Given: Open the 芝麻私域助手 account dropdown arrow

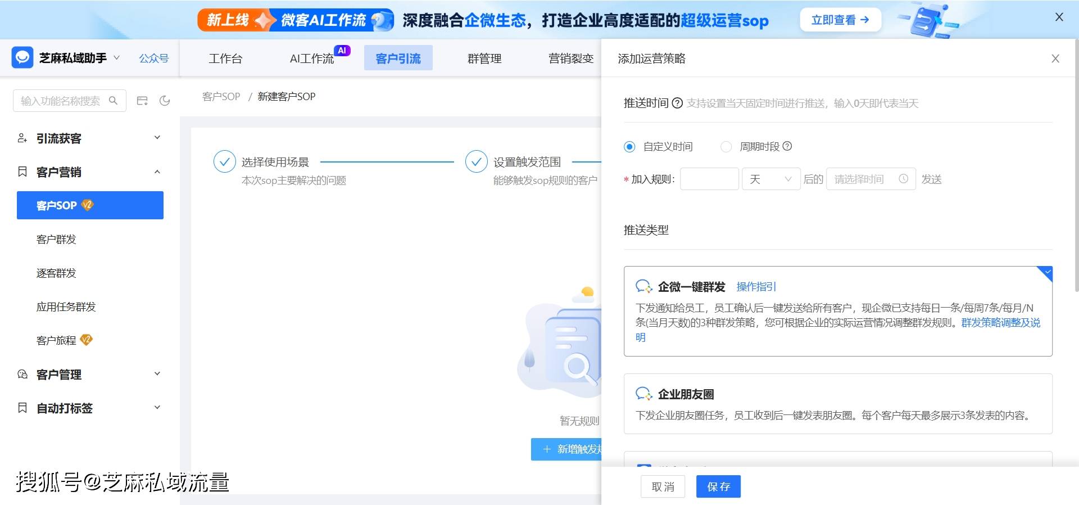Looking at the screenshot, I should (117, 57).
